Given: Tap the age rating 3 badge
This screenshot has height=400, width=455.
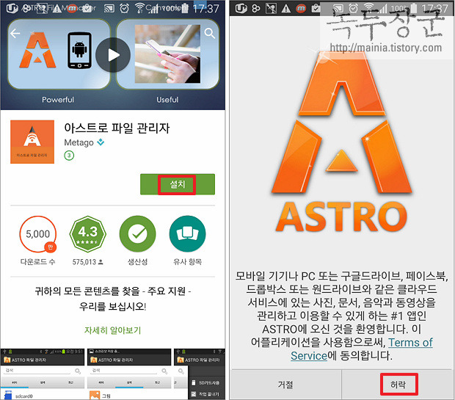Looking at the screenshot, I should 69,156.
